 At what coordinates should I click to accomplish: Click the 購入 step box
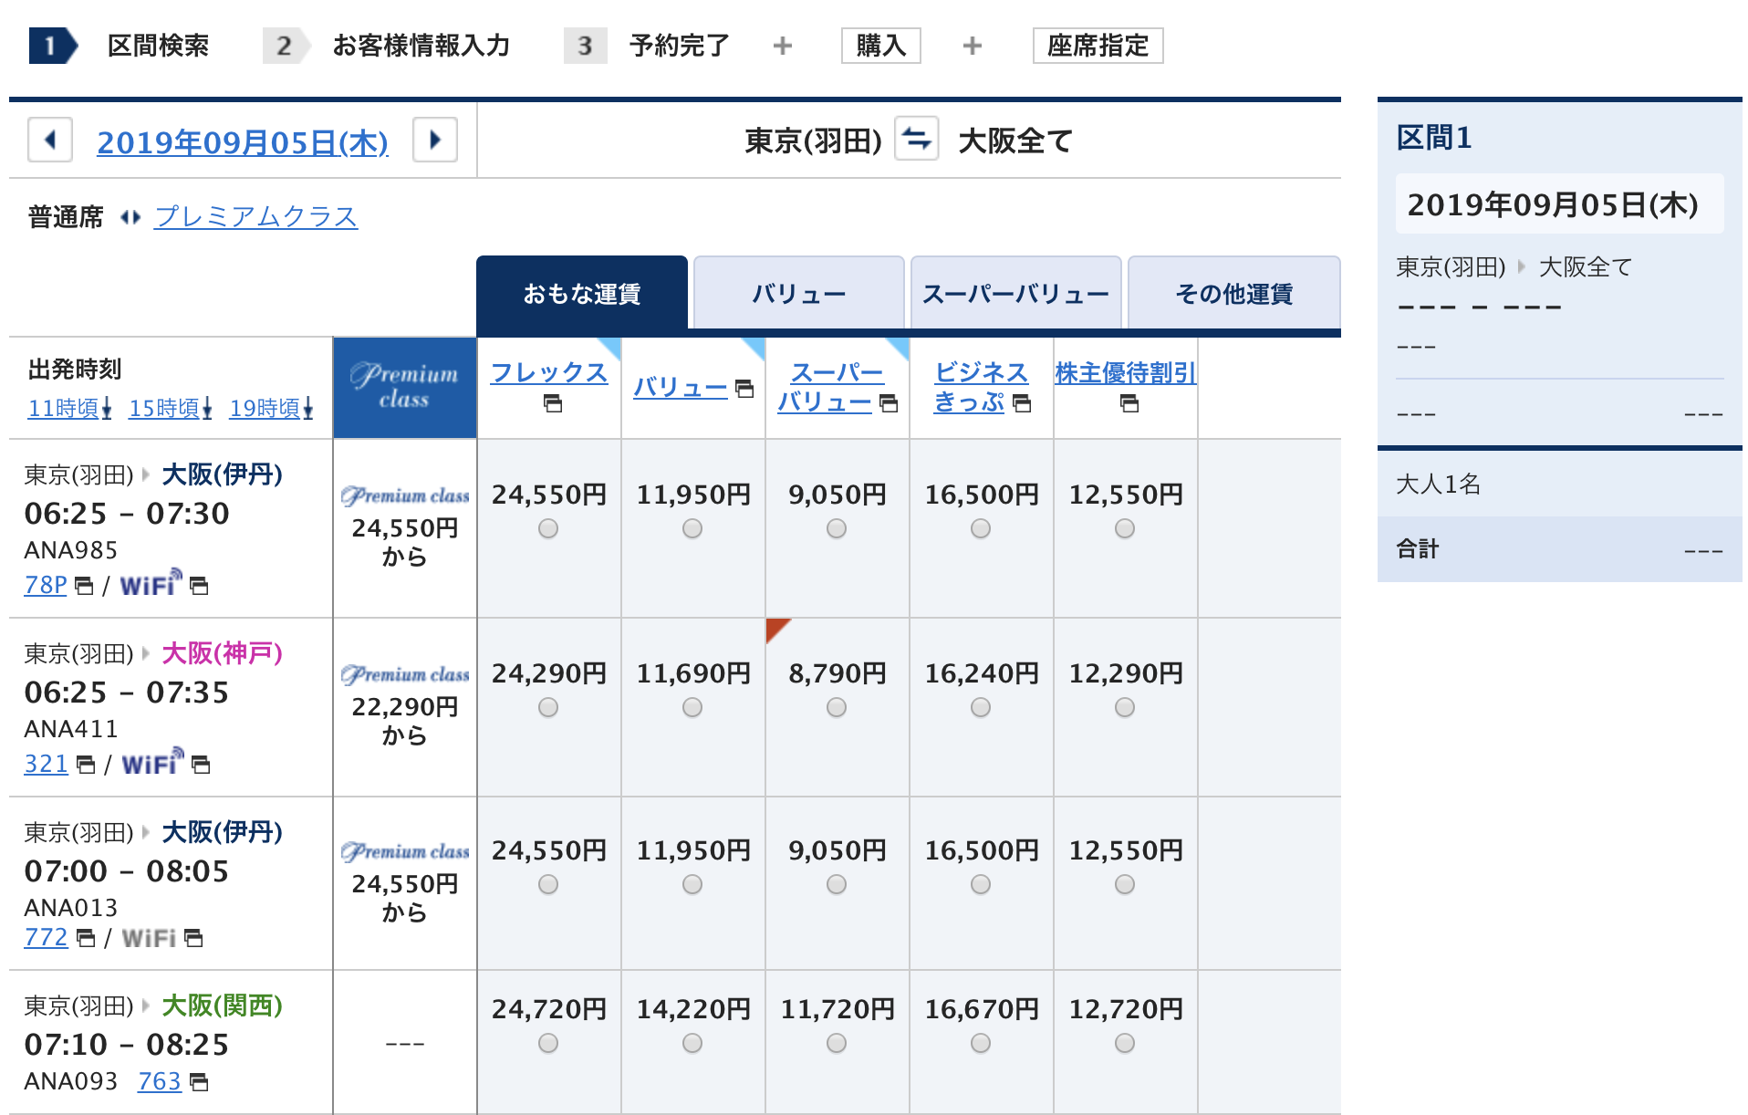point(881,46)
